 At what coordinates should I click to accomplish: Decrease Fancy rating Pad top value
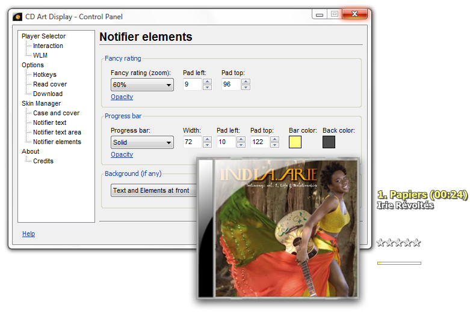tap(246, 87)
